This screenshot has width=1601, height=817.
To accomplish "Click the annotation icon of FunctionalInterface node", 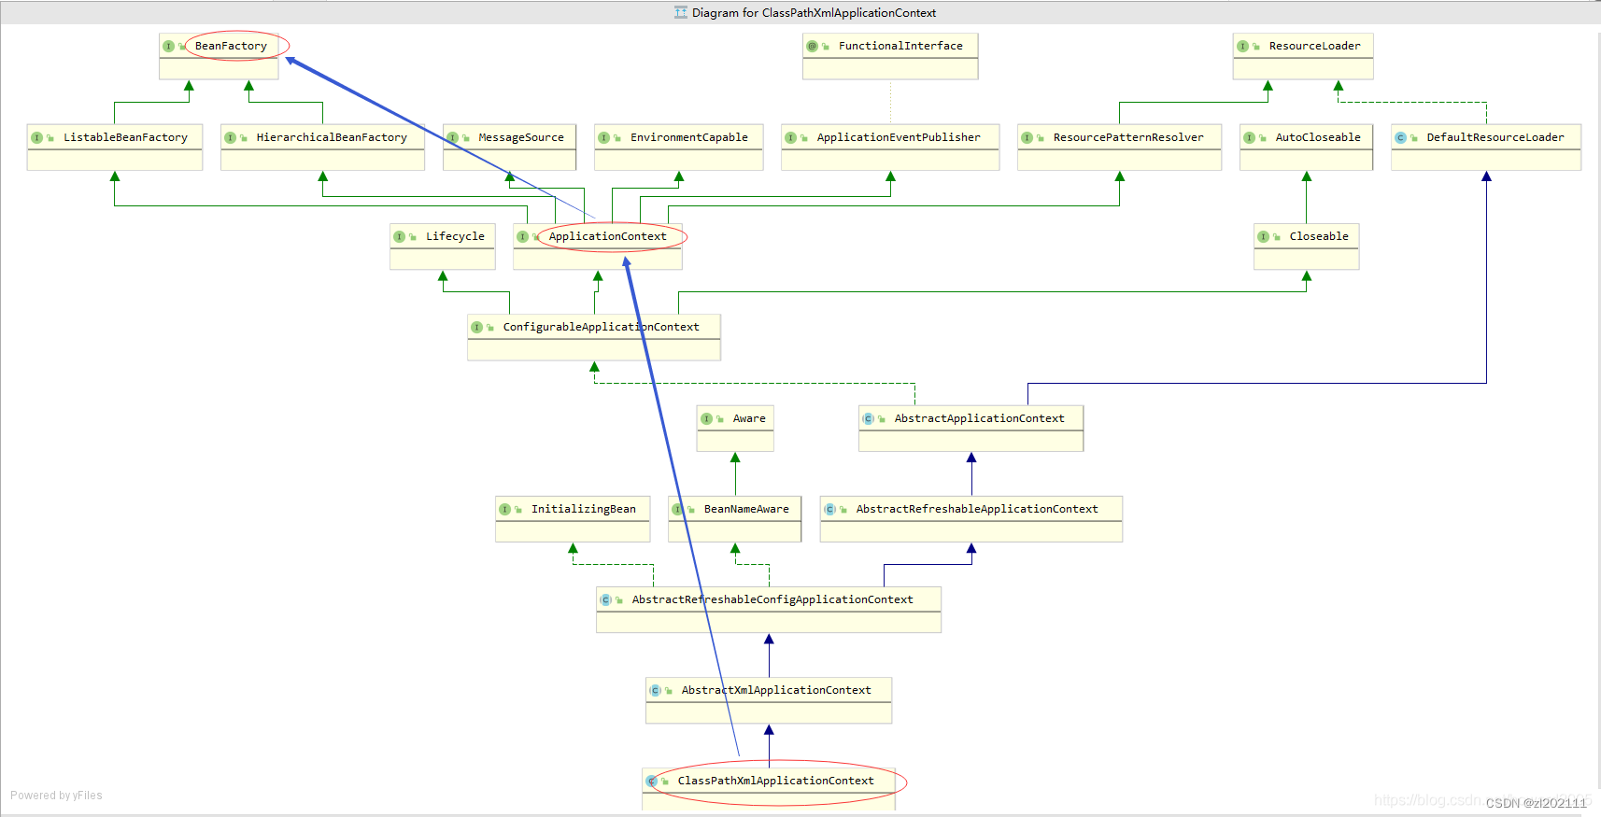I will (812, 46).
